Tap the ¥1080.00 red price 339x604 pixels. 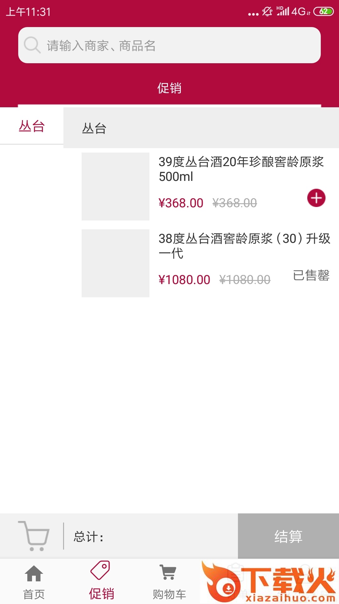(x=184, y=280)
